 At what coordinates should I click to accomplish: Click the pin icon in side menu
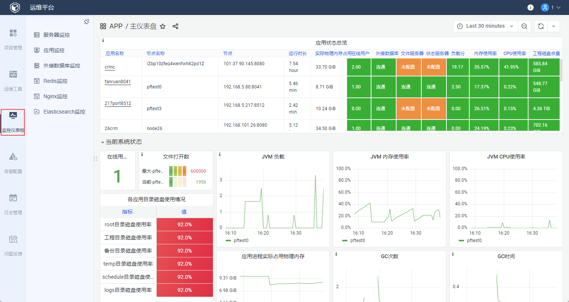tap(87, 22)
